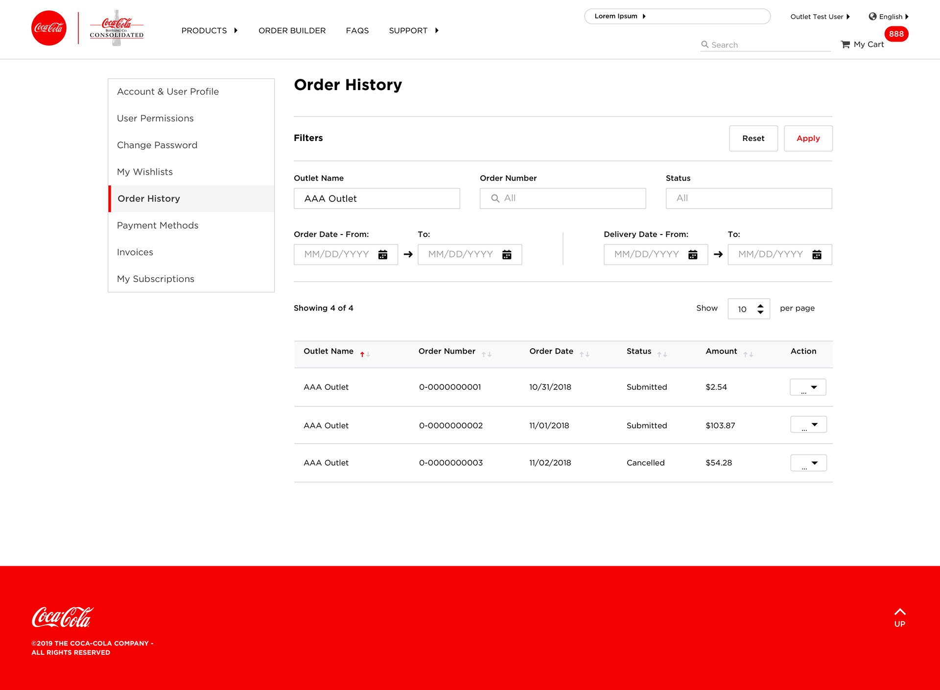The image size is (940, 690).
Task: Open the FAQs page
Action: [x=357, y=30]
